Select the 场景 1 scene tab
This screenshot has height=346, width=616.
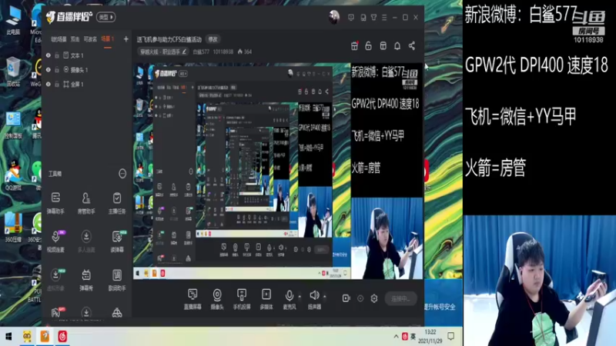point(107,39)
